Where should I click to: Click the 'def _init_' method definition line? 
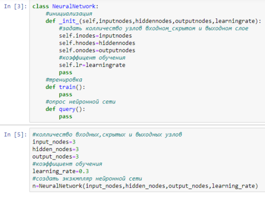[153, 21]
